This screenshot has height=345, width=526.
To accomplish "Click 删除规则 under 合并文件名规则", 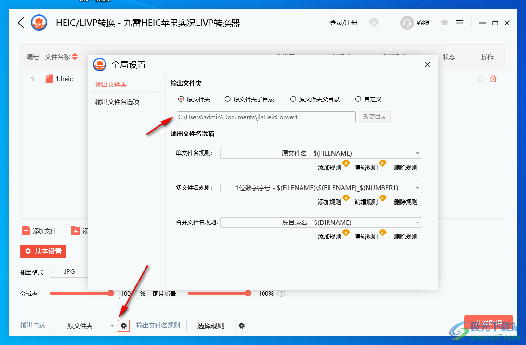I will [x=406, y=236].
